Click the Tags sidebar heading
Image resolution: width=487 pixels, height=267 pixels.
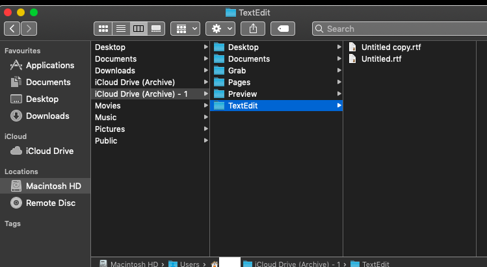click(13, 223)
